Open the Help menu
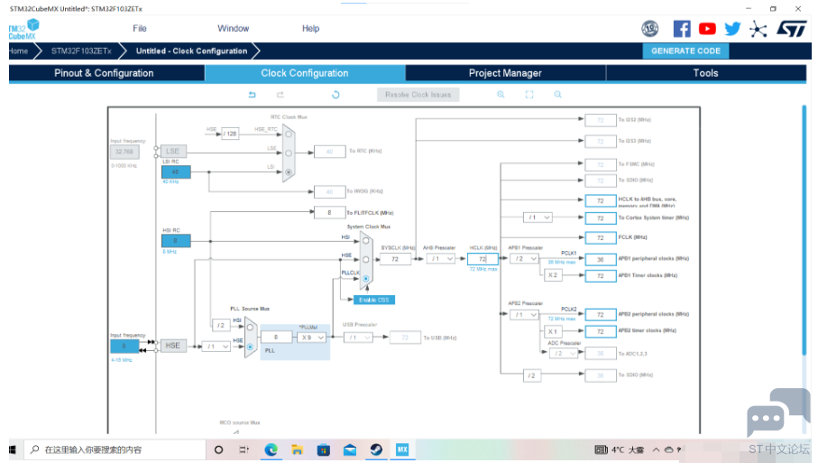 click(310, 29)
